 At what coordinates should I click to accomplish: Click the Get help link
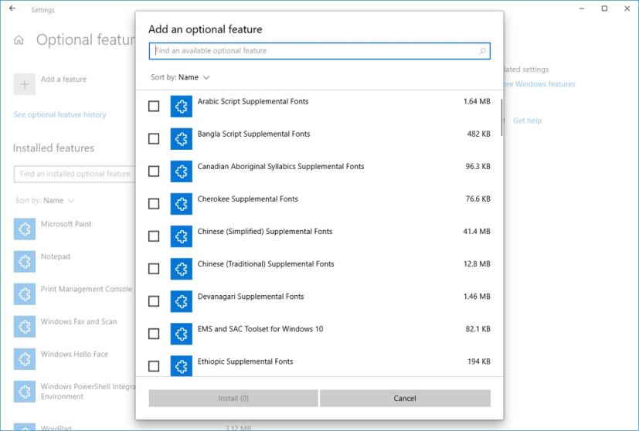pyautogui.click(x=527, y=120)
